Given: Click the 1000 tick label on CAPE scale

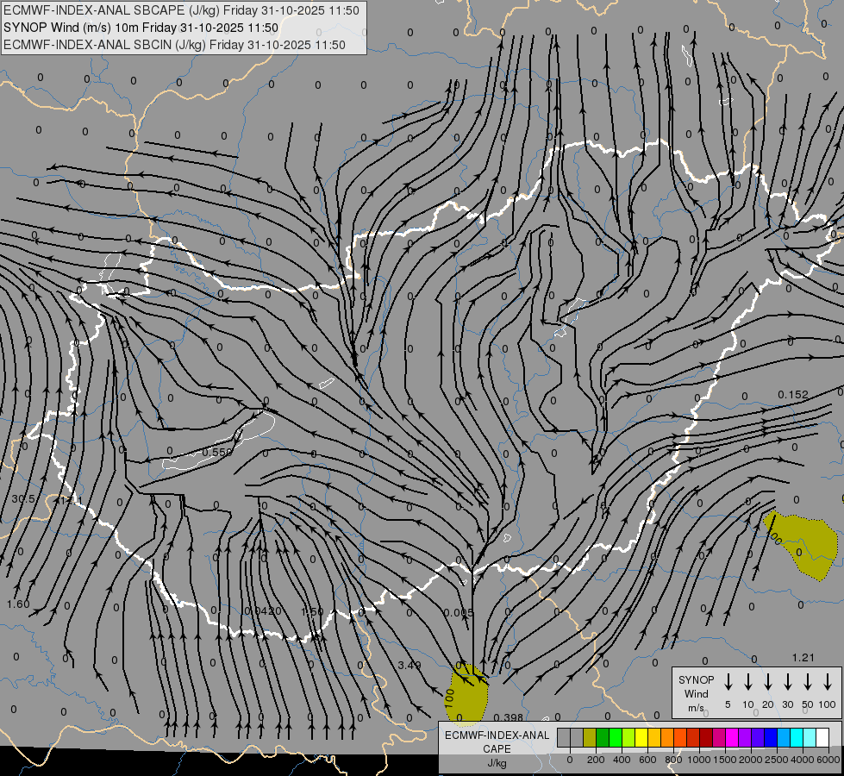Looking at the screenshot, I should [698, 760].
